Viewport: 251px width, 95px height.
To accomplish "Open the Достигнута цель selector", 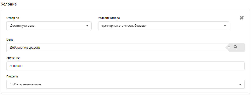I will point(49,26).
